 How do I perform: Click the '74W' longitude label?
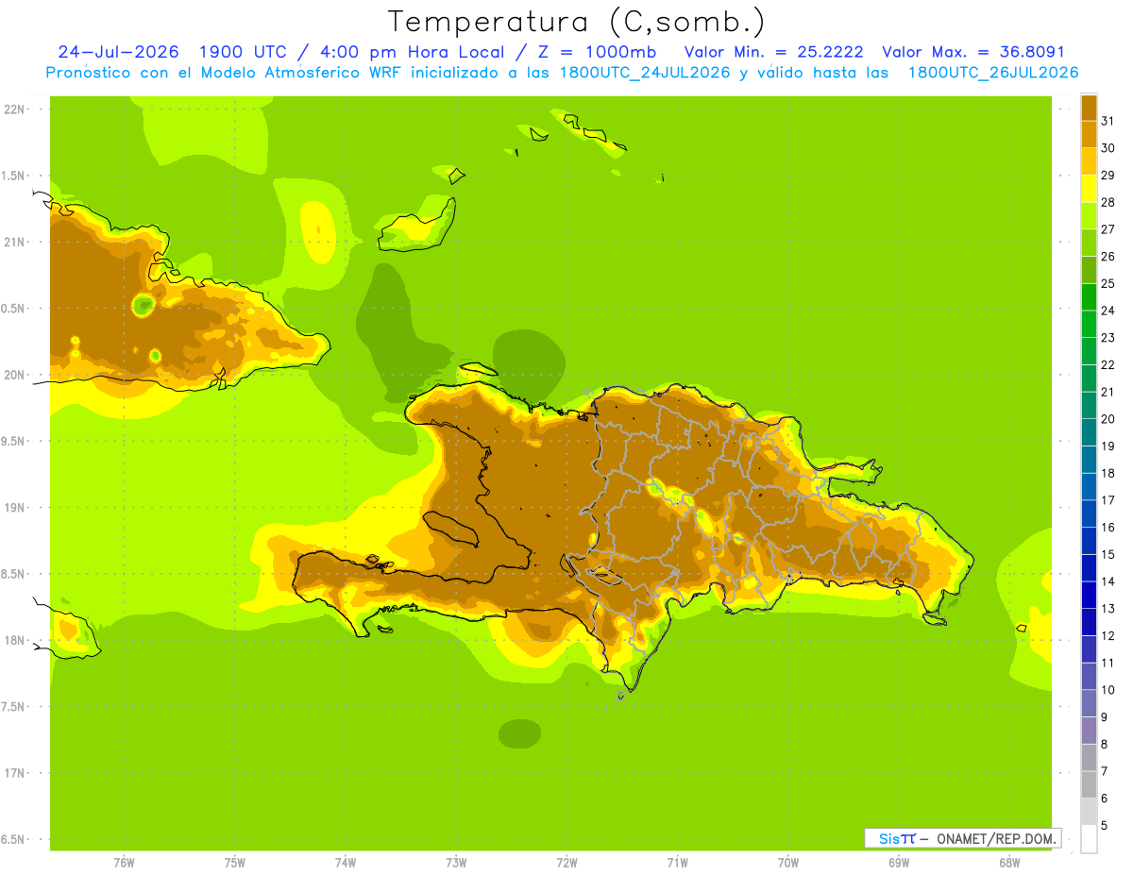click(345, 863)
